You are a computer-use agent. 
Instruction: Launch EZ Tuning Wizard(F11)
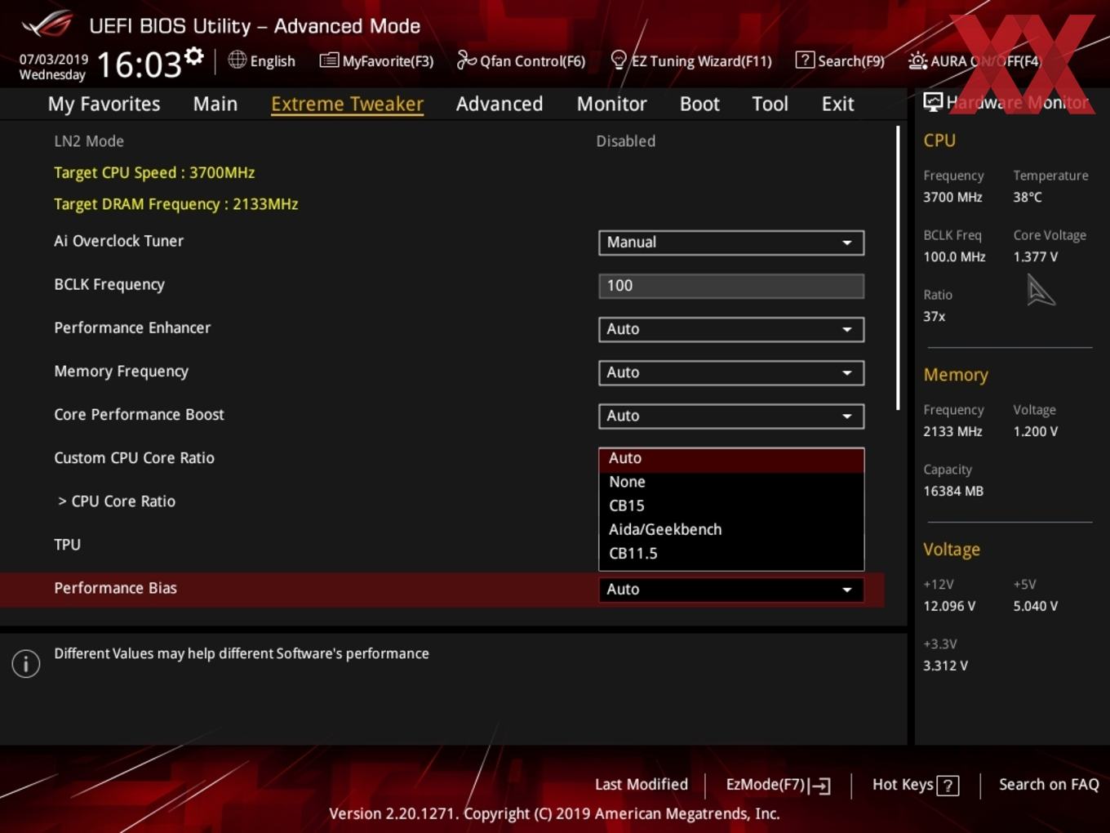pyautogui.click(x=691, y=60)
